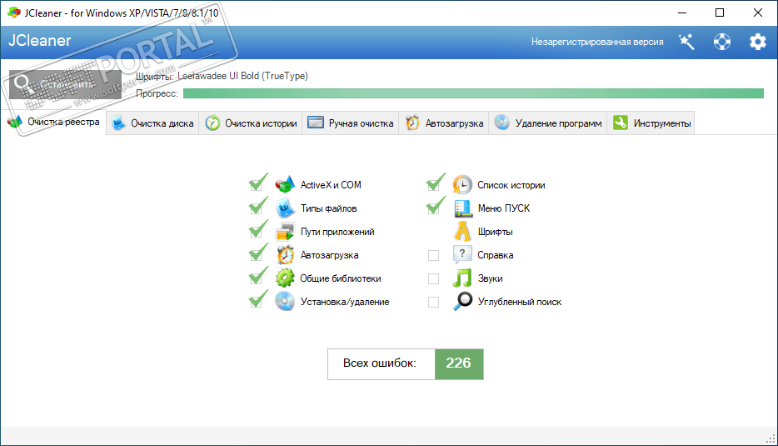
Task: Maximize the JCleaner window
Action: click(x=720, y=13)
